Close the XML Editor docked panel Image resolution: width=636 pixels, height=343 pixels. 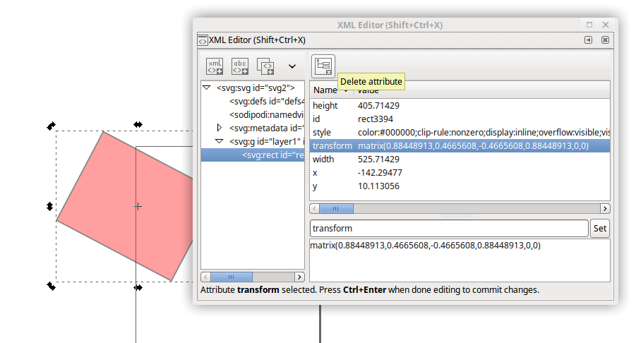coord(605,40)
